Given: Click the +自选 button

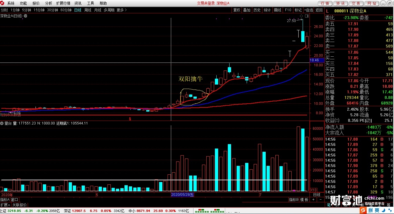Looking at the screenshot, I should coord(309,10).
